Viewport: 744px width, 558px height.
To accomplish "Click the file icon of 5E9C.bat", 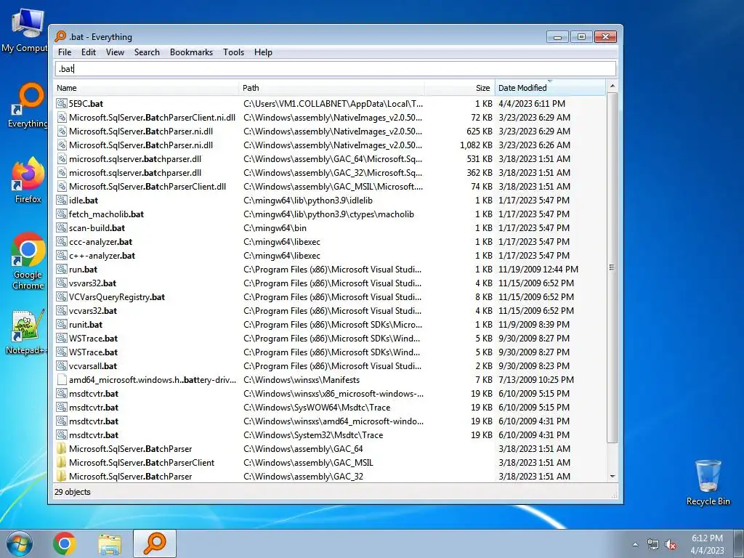I will point(62,103).
